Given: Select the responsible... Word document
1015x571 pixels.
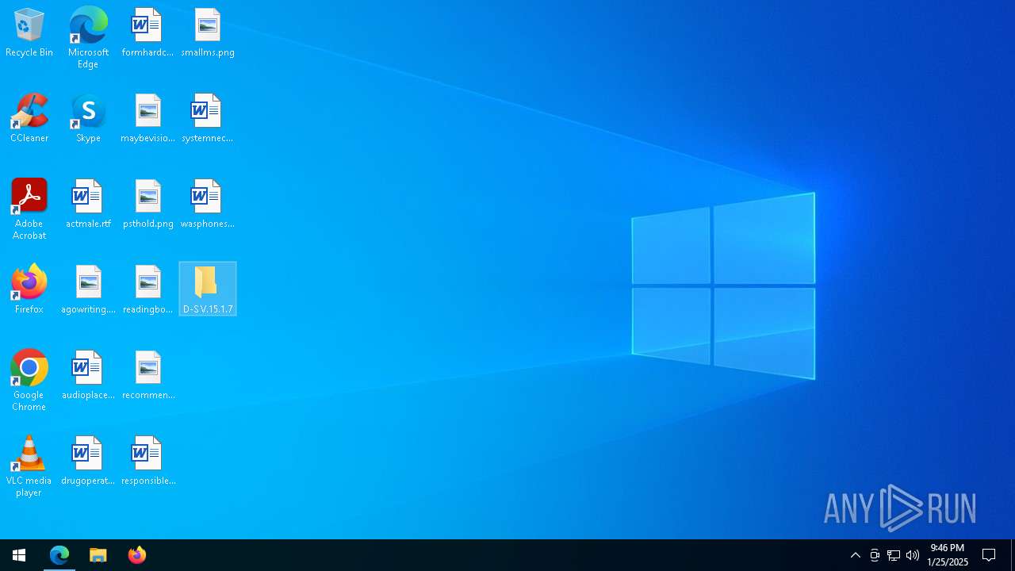Looking at the screenshot, I should pyautogui.click(x=147, y=462).
